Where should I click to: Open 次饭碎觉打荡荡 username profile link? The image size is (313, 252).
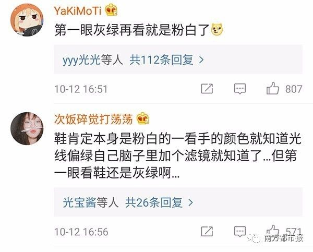pos(93,119)
